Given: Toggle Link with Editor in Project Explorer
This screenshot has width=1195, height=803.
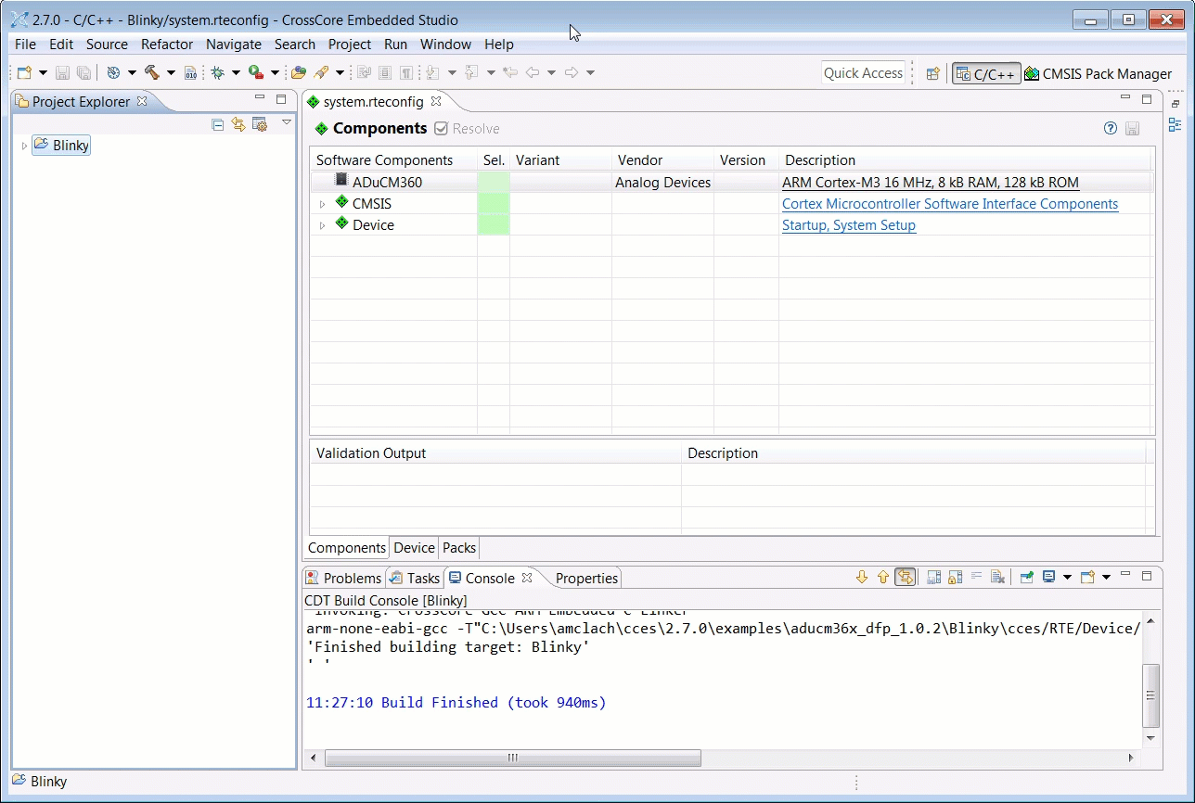Looking at the screenshot, I should coord(238,124).
